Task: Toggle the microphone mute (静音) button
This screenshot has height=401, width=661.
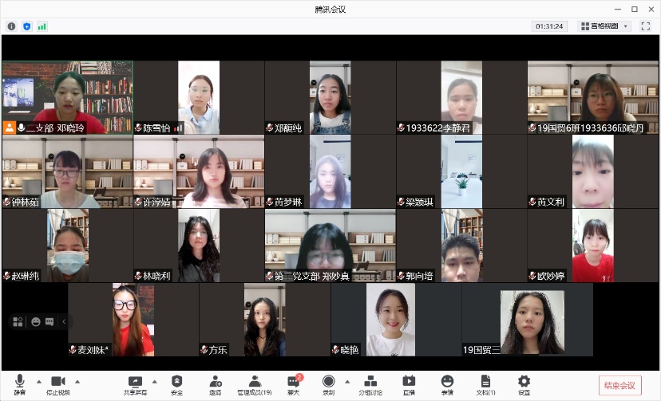Action: 19,383
